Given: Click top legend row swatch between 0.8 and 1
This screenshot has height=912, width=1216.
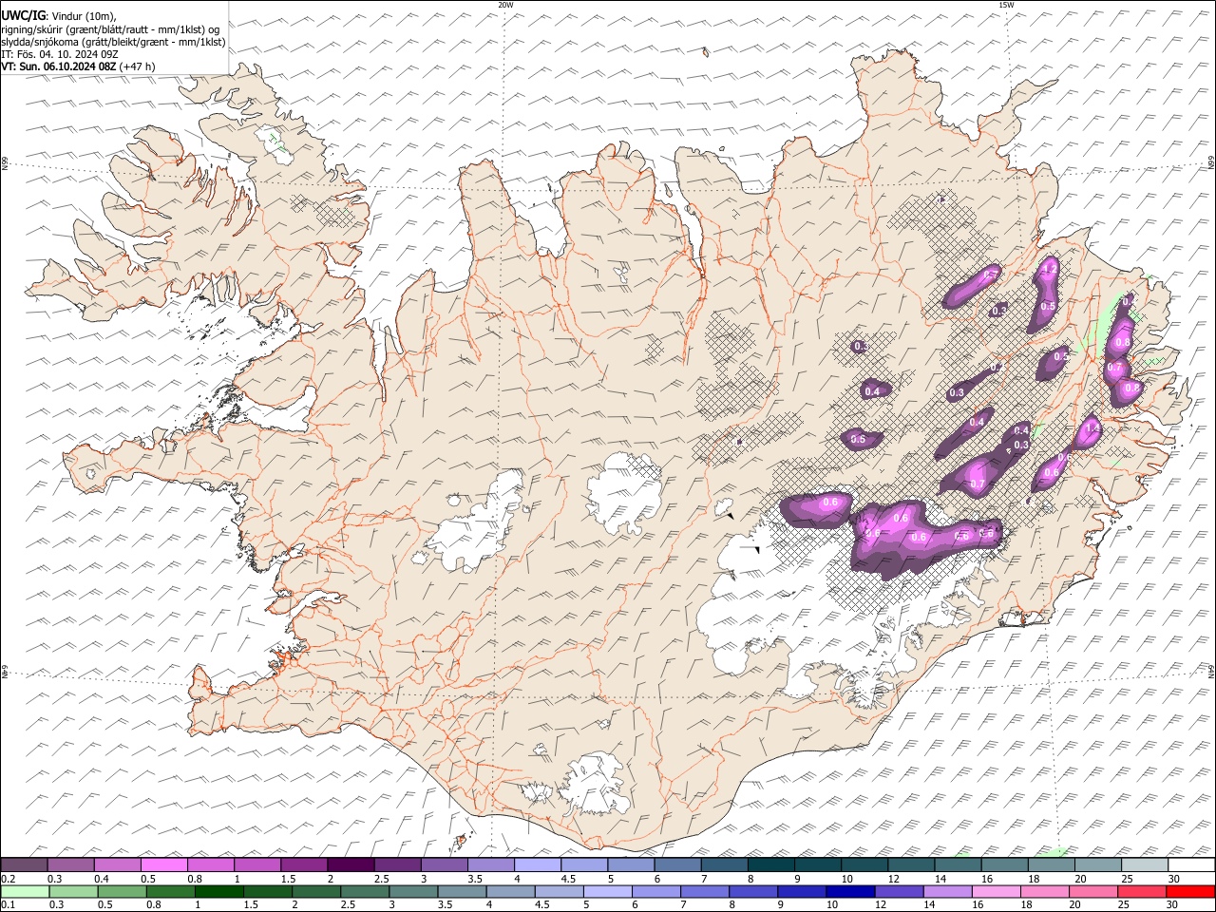Looking at the screenshot, I should click(210, 864).
